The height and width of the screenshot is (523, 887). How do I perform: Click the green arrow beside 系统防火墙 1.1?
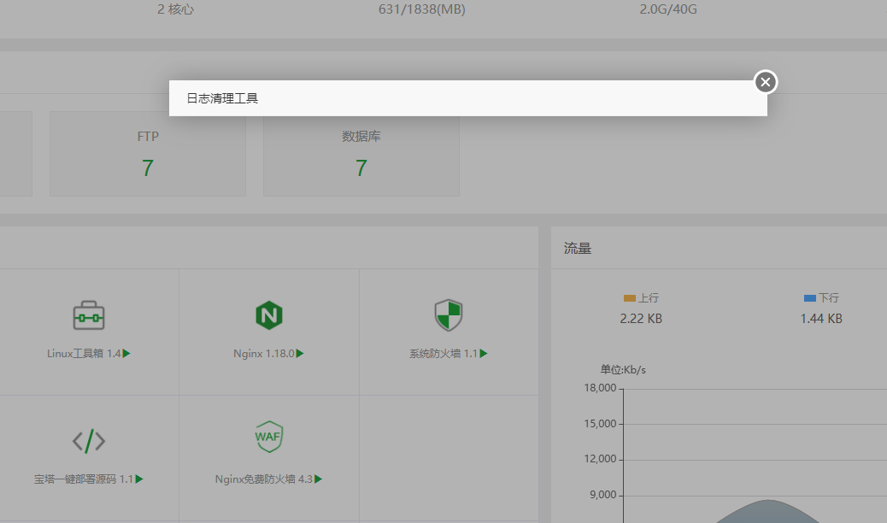[484, 354]
